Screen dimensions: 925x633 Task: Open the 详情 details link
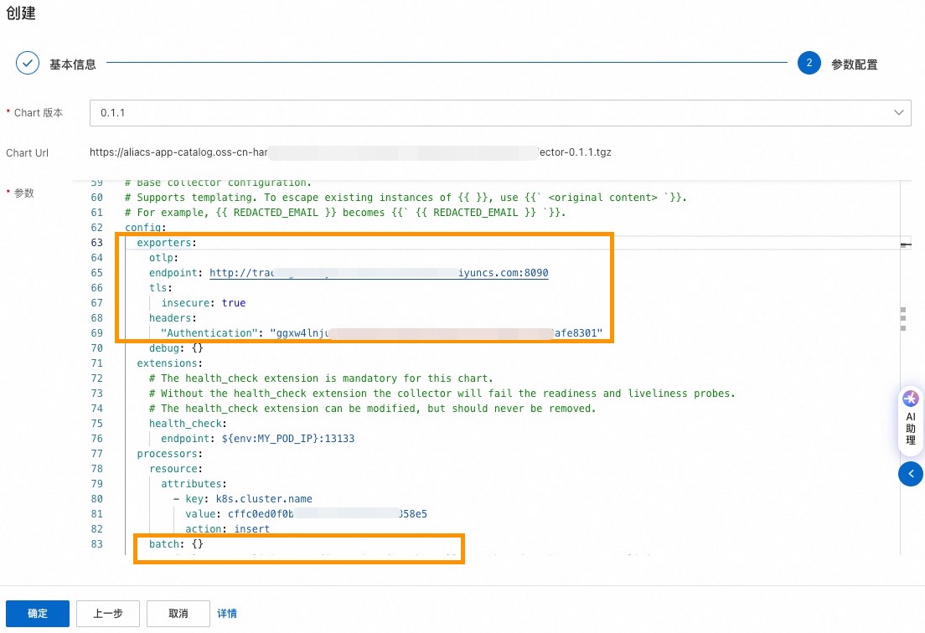(x=227, y=614)
